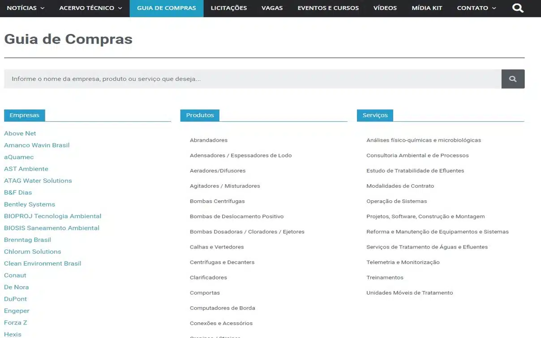Open Serviços de Tratamento de Águas e Efluentes
Viewport: 541px width, 338px height.
(427, 247)
